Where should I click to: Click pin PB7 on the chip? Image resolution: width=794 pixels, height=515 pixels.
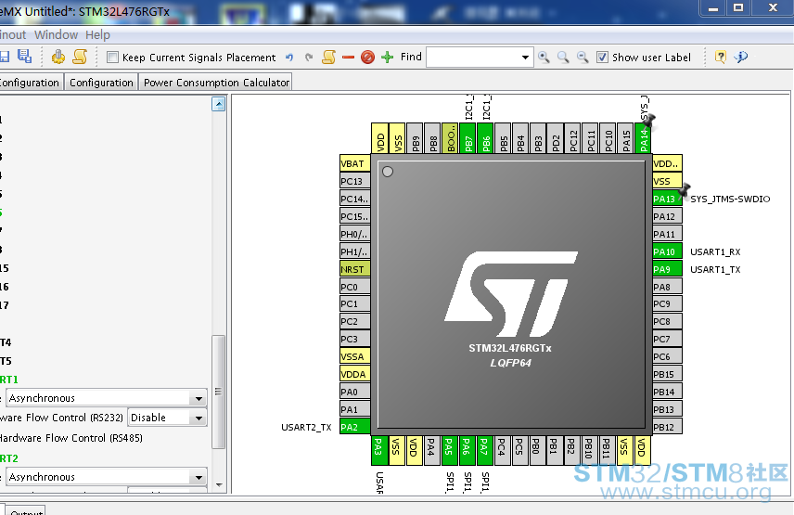pos(468,137)
